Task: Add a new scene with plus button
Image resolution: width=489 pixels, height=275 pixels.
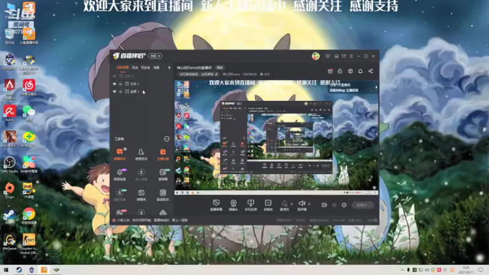Action: click(169, 67)
